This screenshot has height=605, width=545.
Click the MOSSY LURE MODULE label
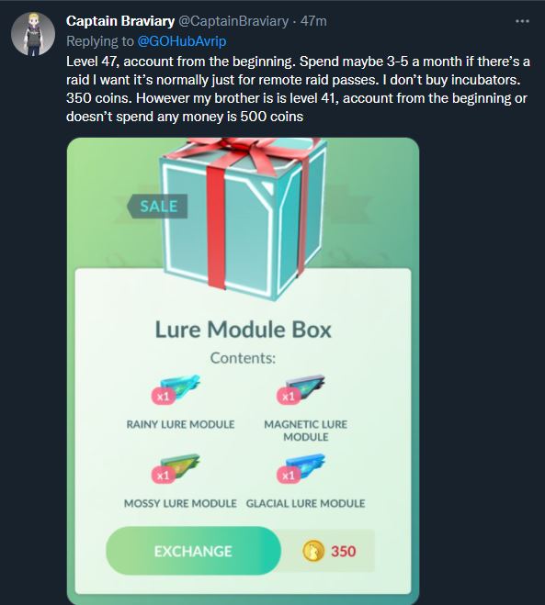pos(180,503)
